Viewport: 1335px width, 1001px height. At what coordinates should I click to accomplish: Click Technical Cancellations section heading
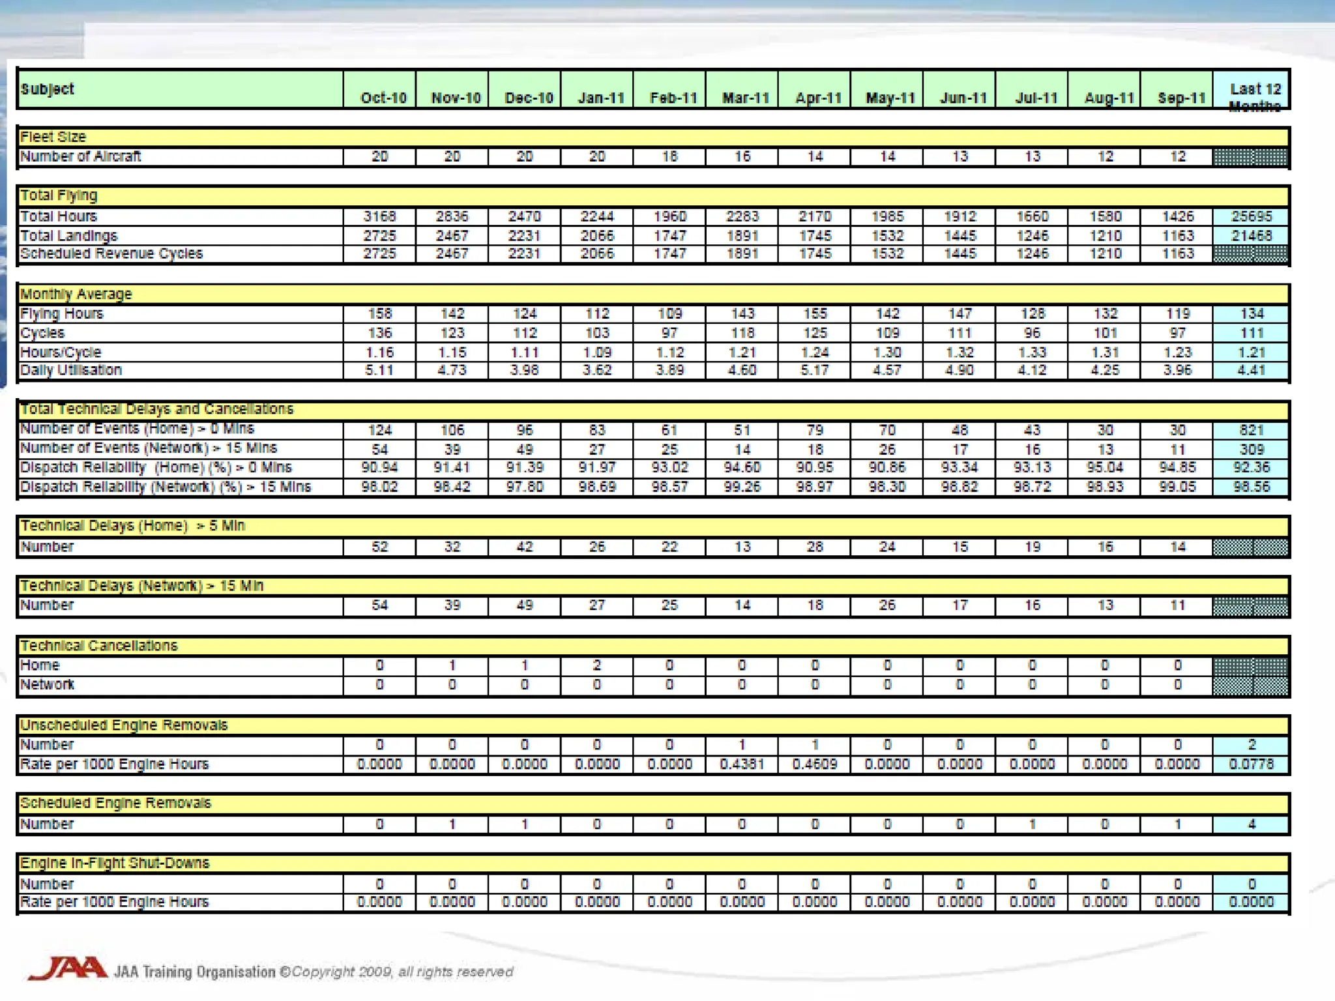pyautogui.click(x=99, y=645)
